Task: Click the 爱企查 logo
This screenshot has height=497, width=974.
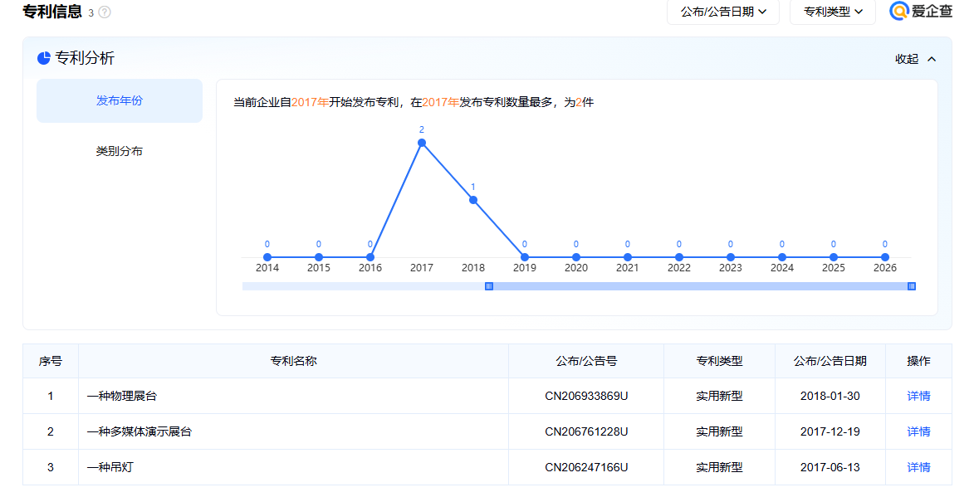Action: (921, 11)
